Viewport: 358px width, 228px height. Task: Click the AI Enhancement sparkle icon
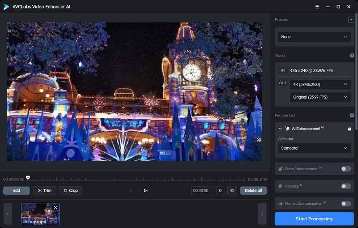click(x=287, y=129)
